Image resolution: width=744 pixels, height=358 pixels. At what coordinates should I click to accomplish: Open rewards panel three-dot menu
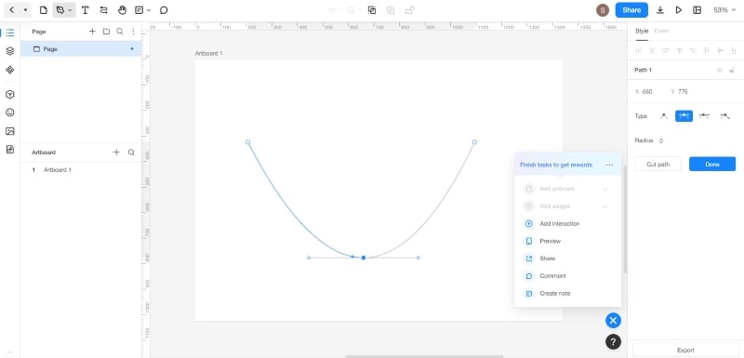click(x=609, y=165)
